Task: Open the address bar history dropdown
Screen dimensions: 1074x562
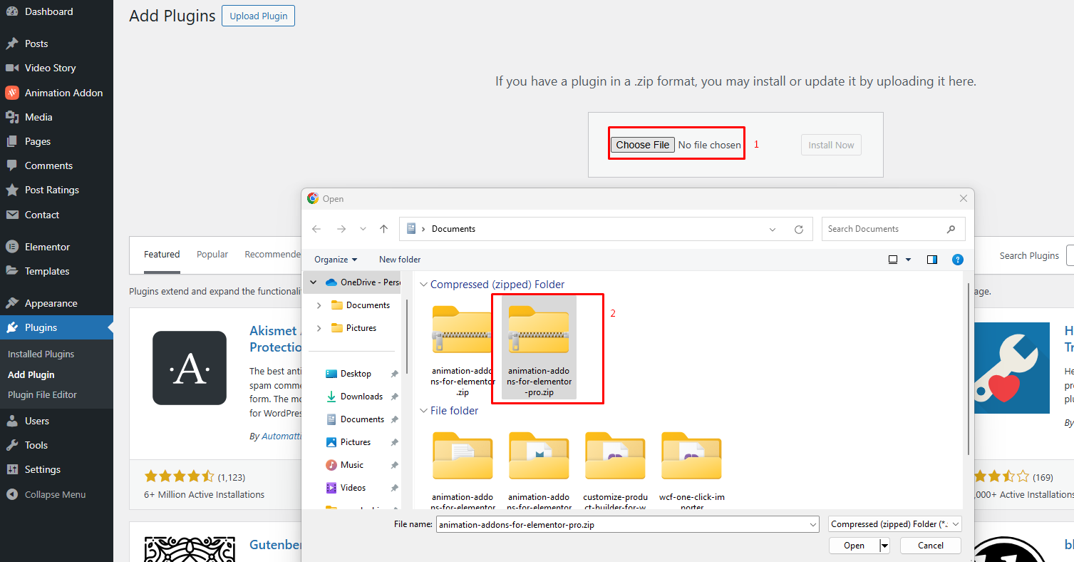Action: pos(773,230)
